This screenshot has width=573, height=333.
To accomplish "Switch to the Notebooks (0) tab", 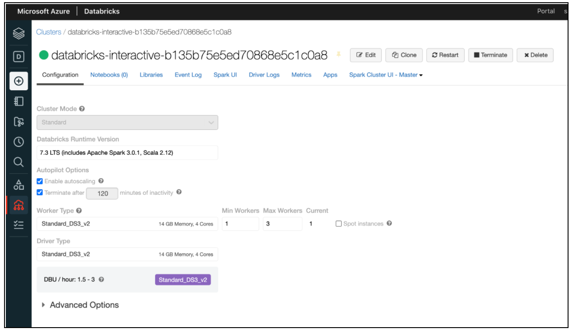I will (x=109, y=75).
